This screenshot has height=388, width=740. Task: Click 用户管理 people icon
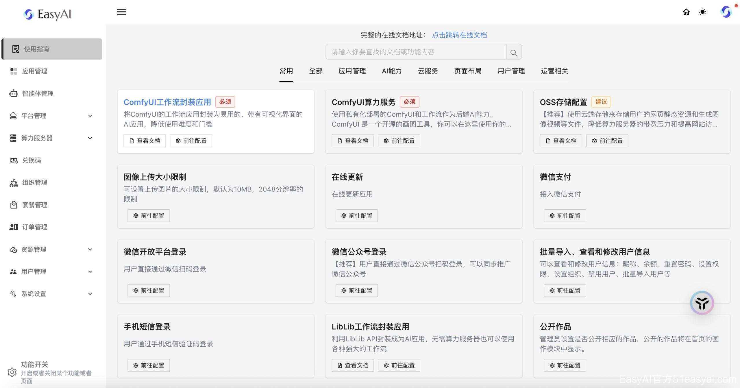coord(13,271)
